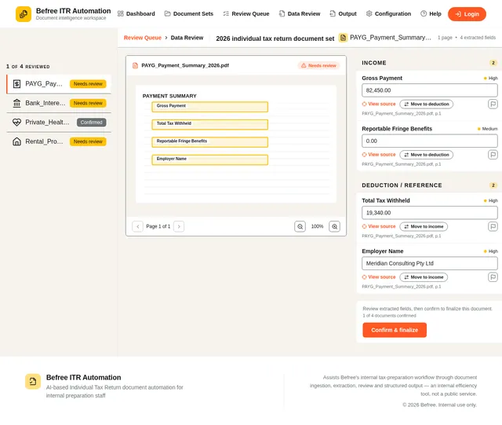Click the PAYG document file icon in header
Screen dimensions: 502x425
coord(343,38)
